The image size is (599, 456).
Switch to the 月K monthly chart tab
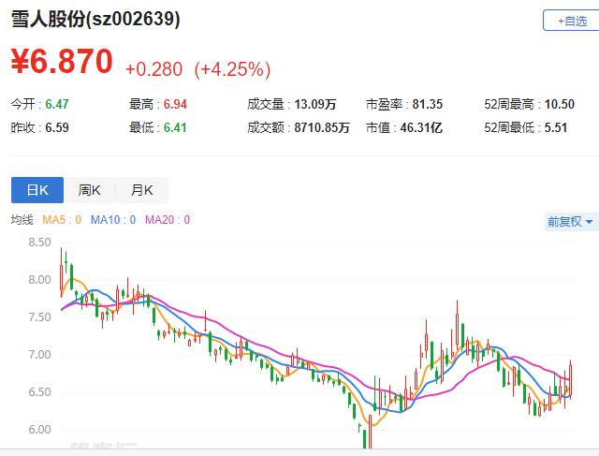141,189
